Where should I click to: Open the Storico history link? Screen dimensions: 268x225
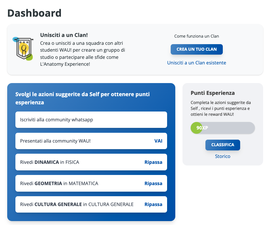tap(223, 156)
